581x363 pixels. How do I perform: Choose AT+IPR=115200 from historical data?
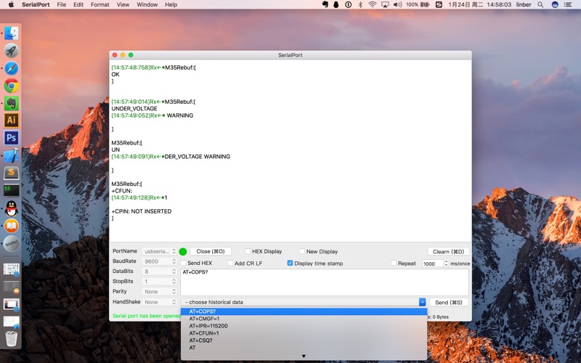pyautogui.click(x=208, y=326)
